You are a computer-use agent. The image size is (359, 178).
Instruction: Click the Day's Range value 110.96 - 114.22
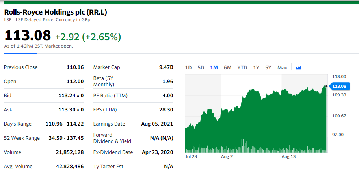pyautogui.click(x=65, y=124)
